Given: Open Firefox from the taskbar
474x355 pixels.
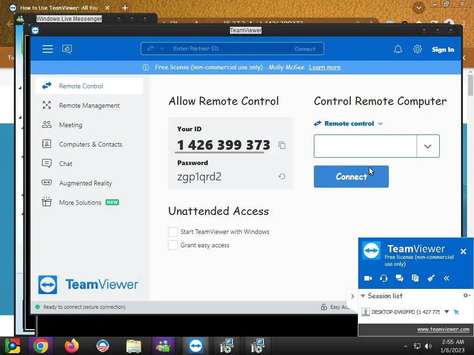Looking at the screenshot, I should (x=72, y=346).
